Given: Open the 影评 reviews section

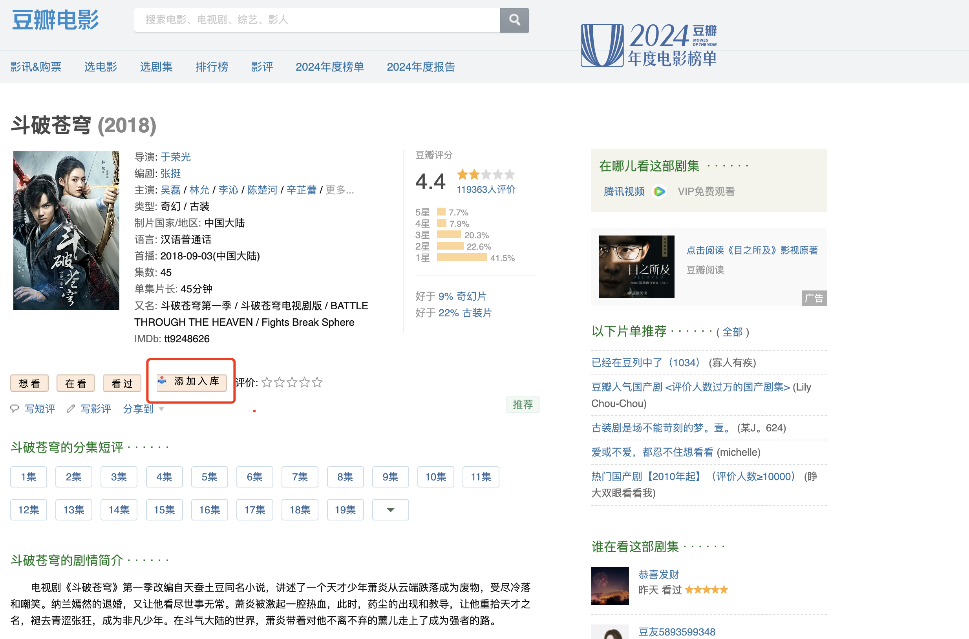Looking at the screenshot, I should click(x=262, y=67).
